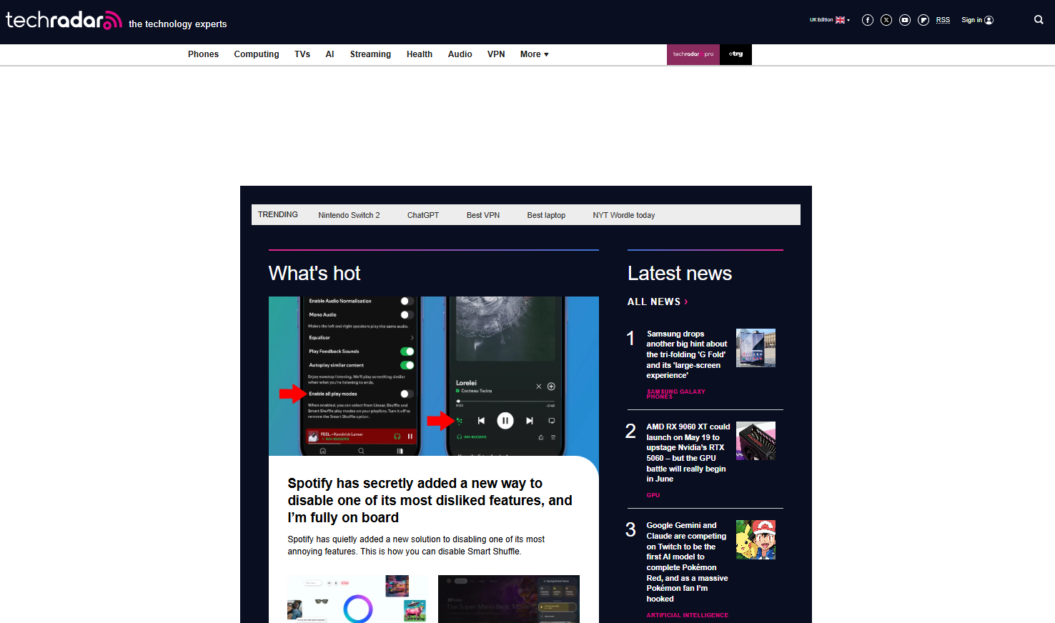Open the YouTube social icon

coord(905,20)
